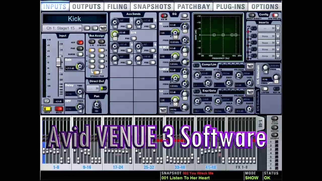Click the Lo band shelf shape icon
Image resolution: width=322 pixels, height=181 pixels.
(x=176, y=104)
